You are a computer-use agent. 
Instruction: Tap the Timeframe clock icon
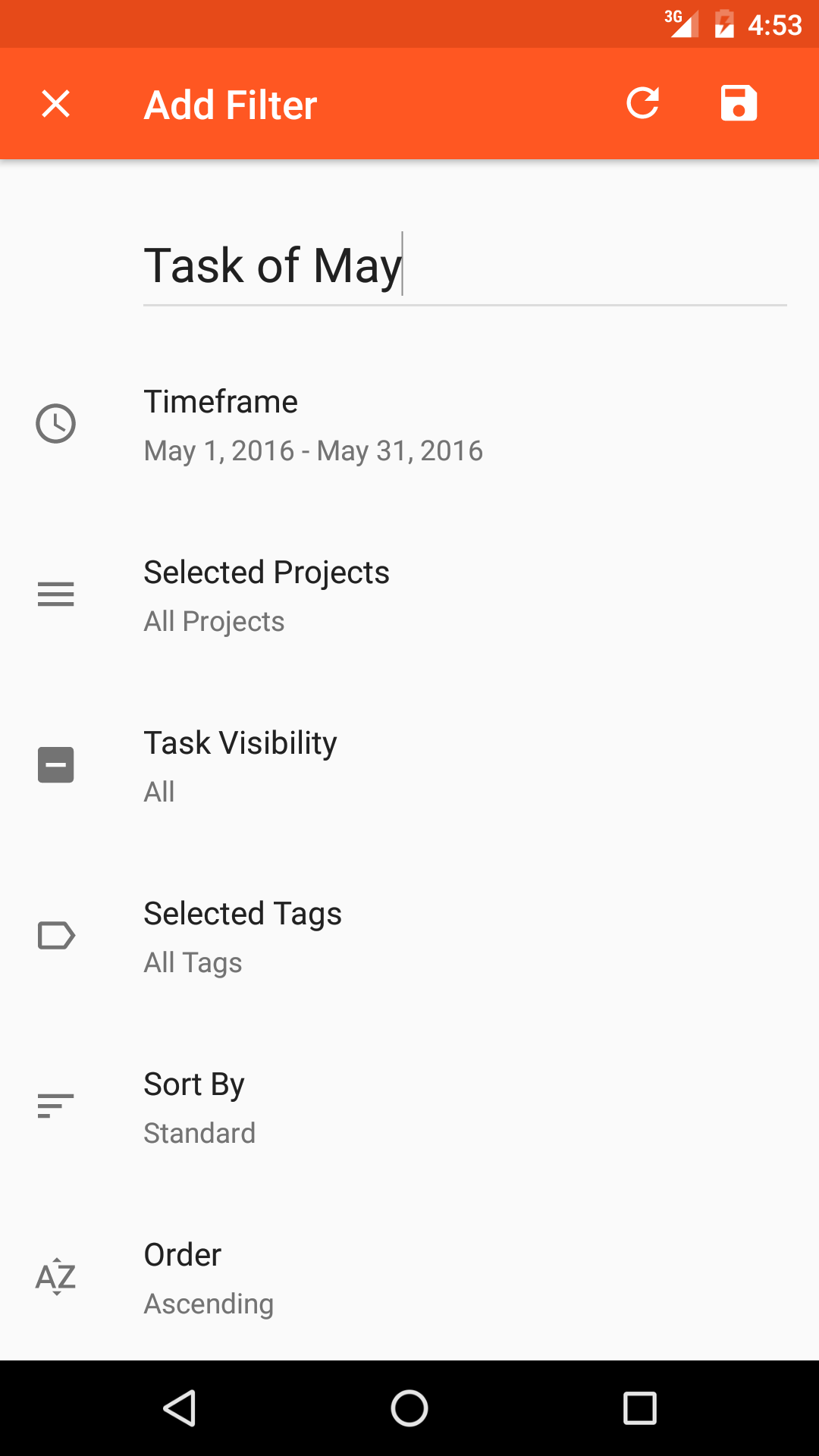click(55, 423)
